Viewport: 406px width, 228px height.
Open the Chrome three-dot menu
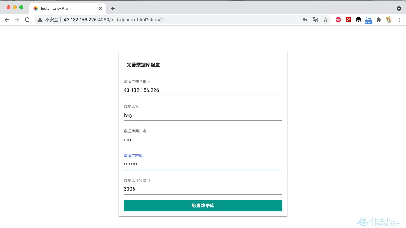(x=399, y=20)
